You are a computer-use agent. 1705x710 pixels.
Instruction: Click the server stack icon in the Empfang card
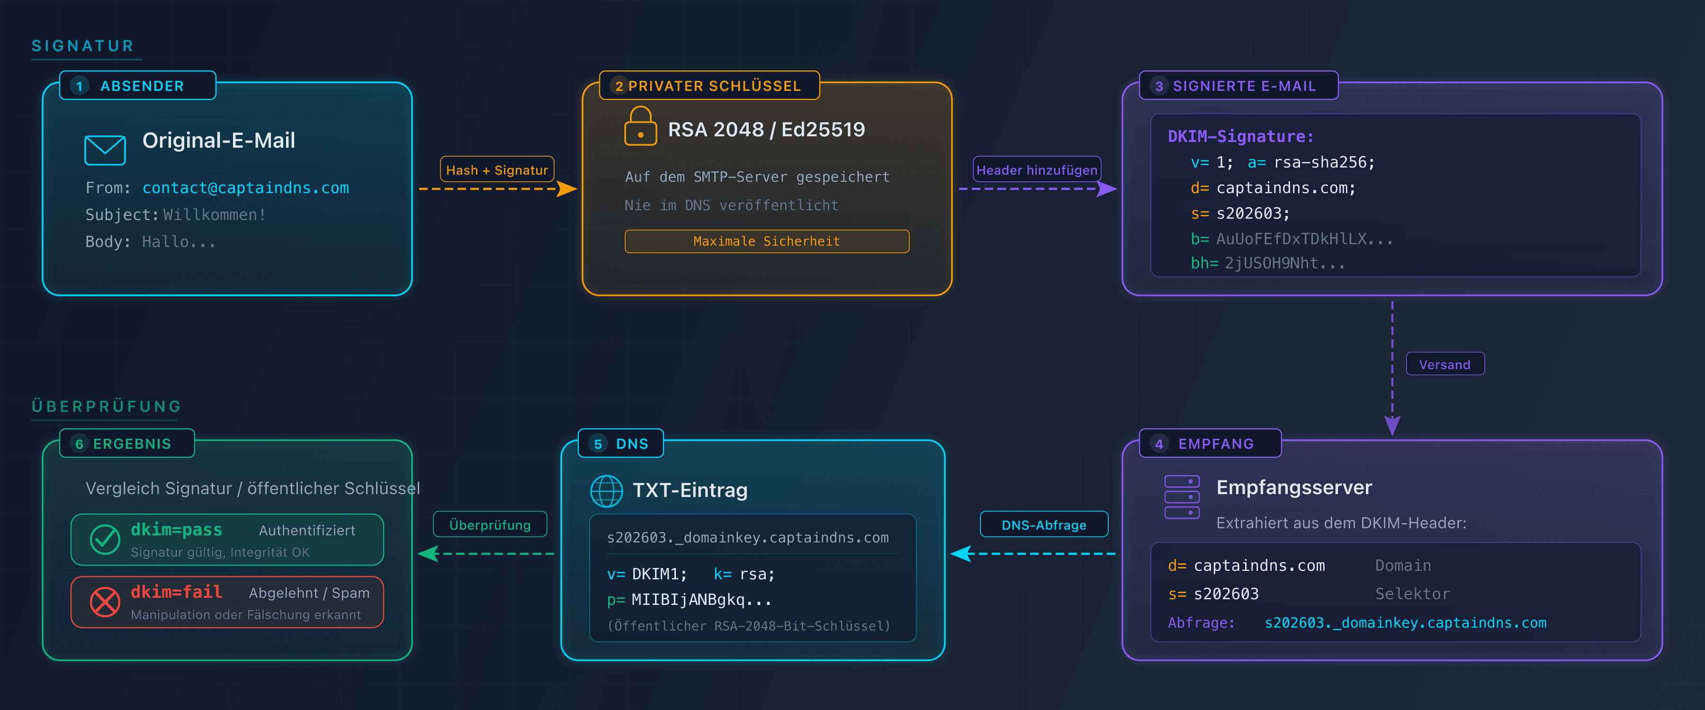[x=1182, y=496]
